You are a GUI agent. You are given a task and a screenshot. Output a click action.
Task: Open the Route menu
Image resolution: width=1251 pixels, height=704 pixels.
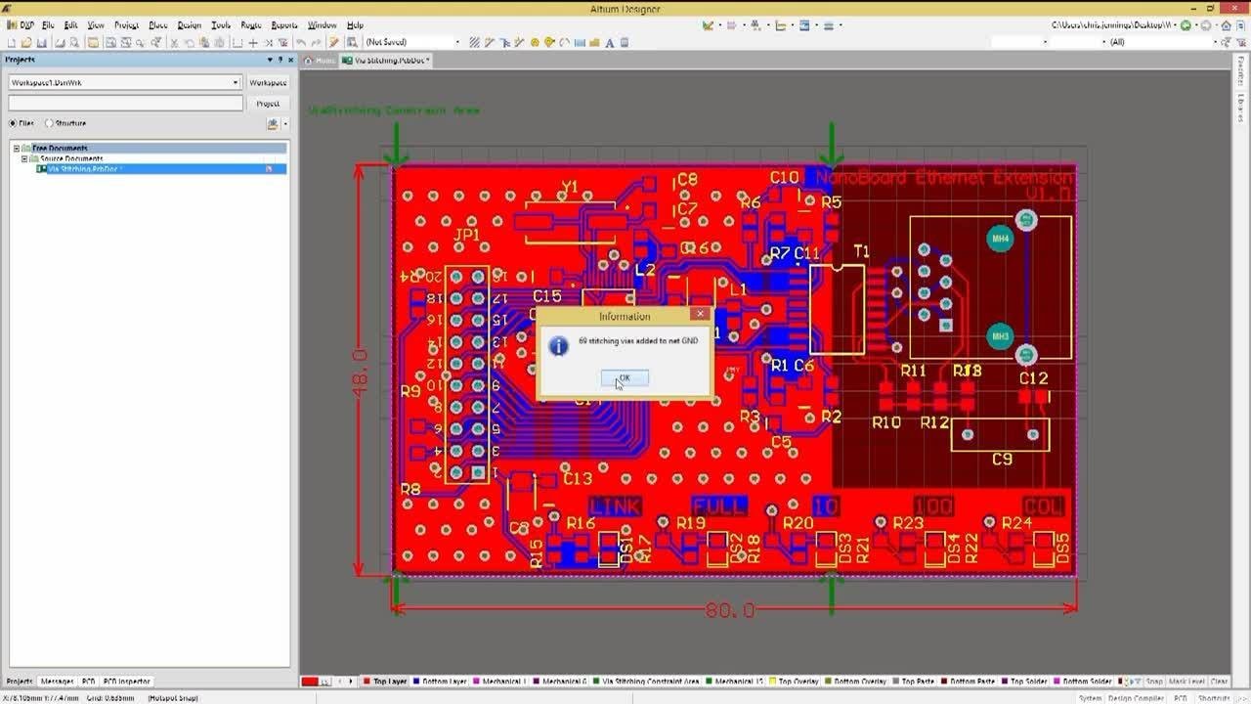coord(251,25)
